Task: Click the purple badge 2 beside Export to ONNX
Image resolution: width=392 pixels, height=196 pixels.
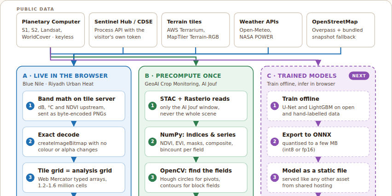Action: [275, 142]
